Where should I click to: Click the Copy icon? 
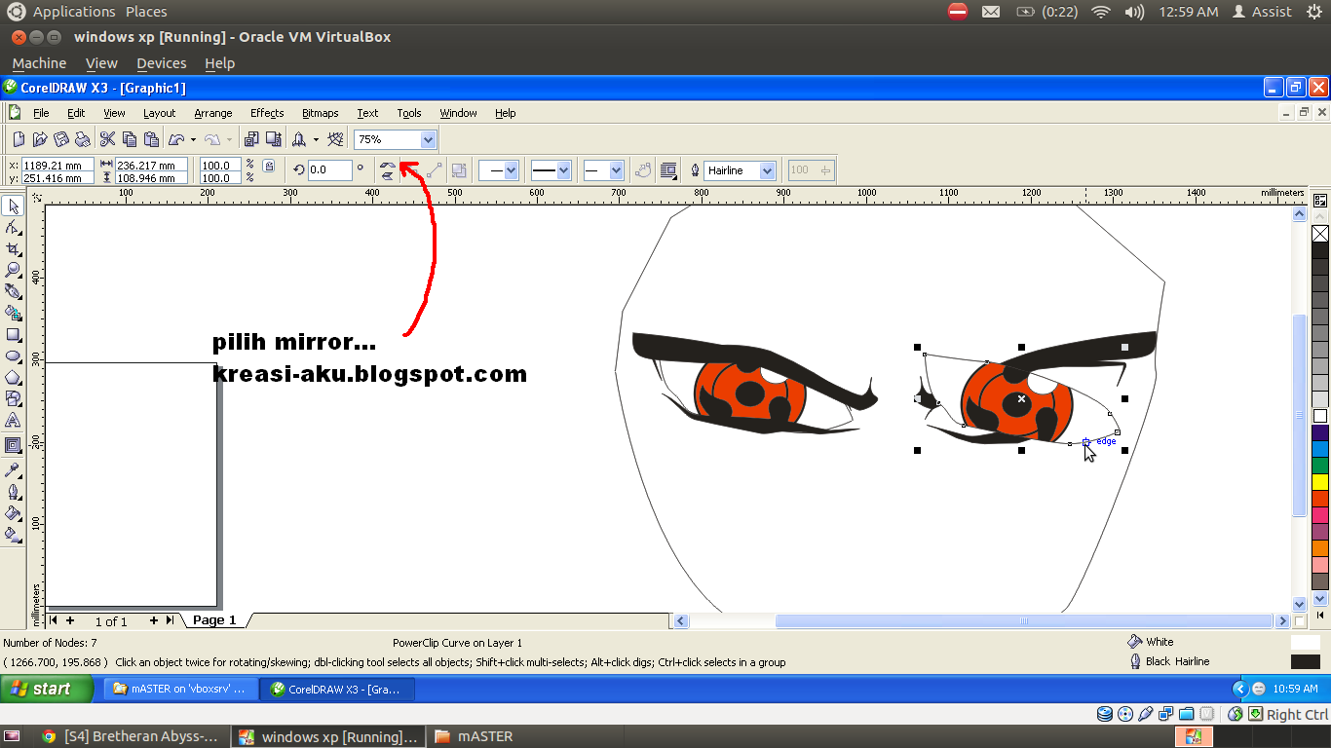130,139
